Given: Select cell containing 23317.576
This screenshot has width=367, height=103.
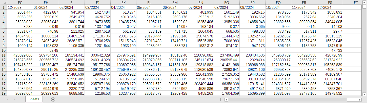Looking at the screenshot, I should coord(123,36).
